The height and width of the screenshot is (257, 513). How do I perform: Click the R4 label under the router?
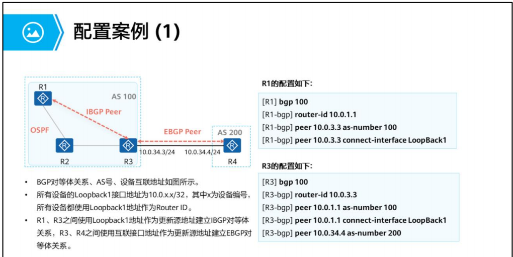232,161
